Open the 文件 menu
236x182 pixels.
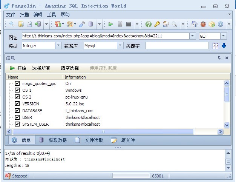tap(11, 15)
